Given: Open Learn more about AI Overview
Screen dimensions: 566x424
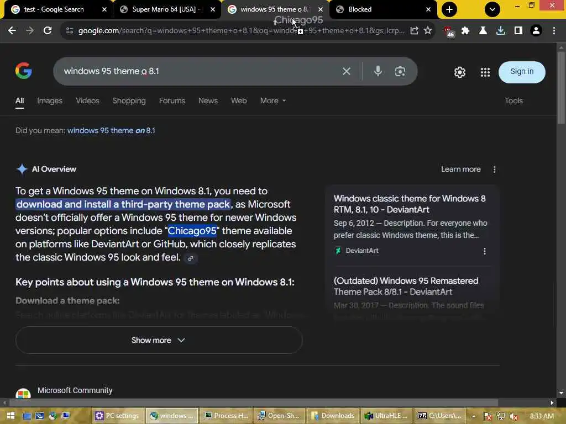Looking at the screenshot, I should tap(460, 169).
